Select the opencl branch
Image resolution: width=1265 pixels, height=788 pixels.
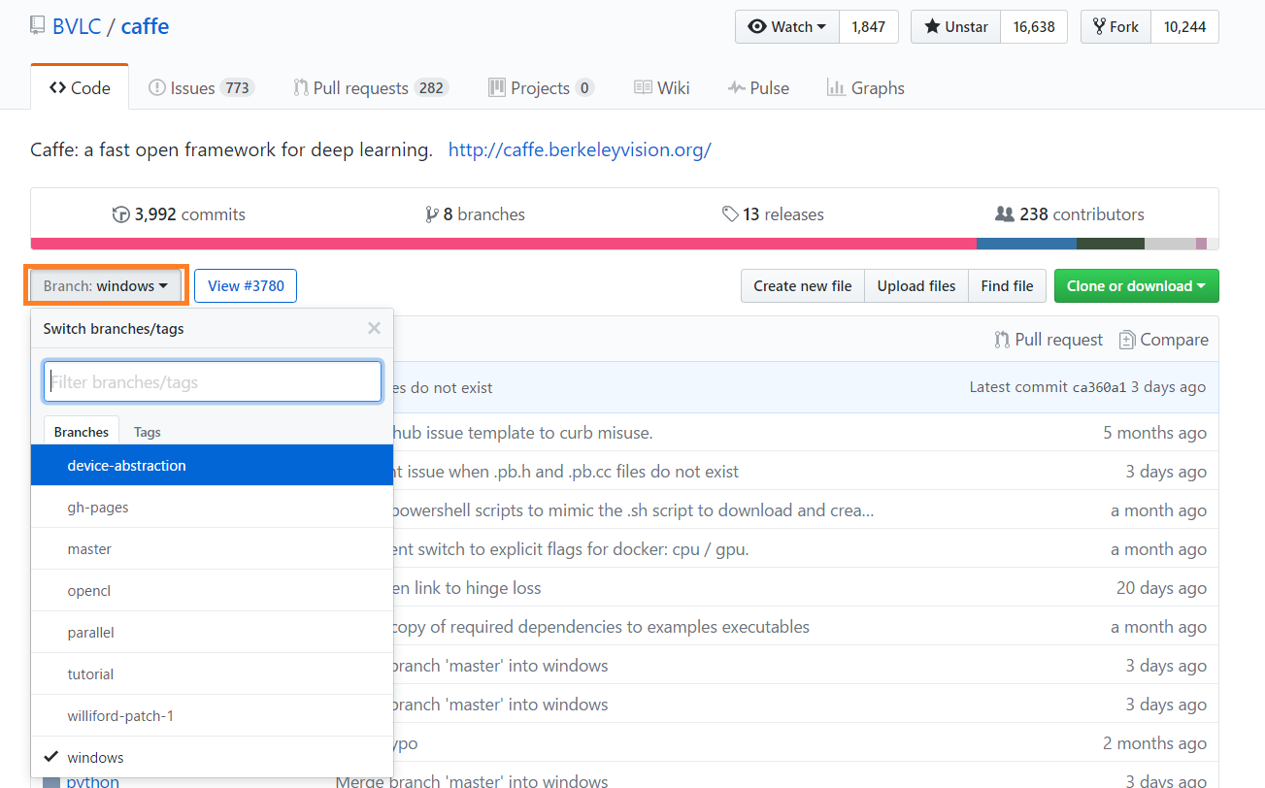click(212, 591)
